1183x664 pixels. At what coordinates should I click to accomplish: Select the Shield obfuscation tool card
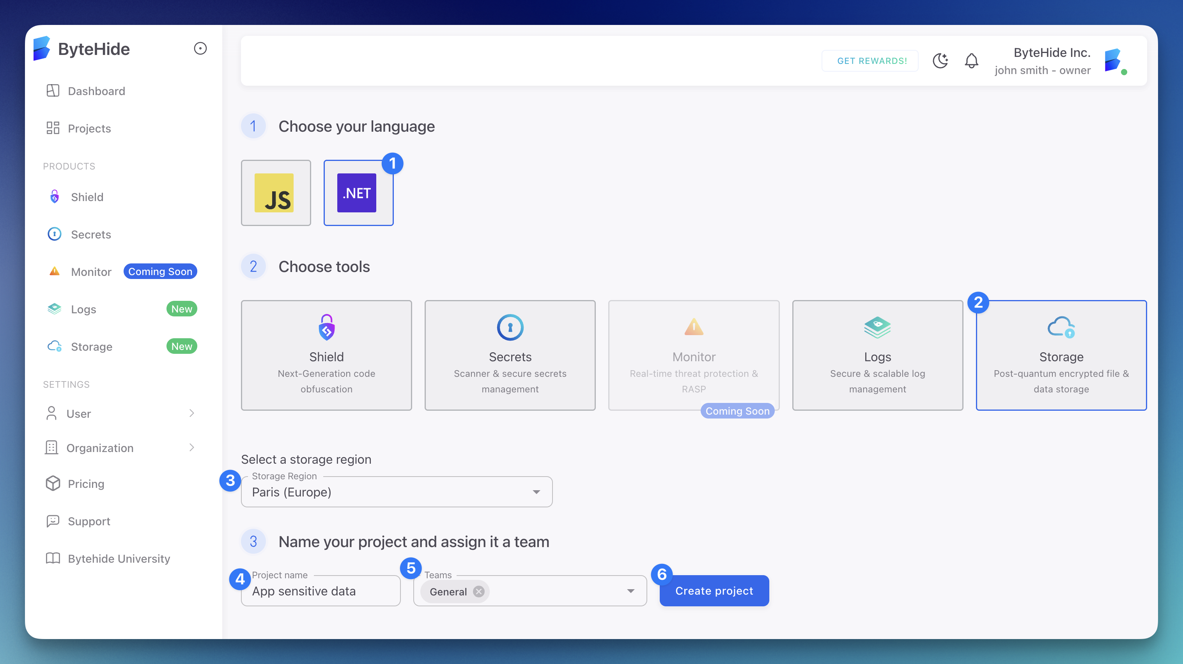(326, 356)
